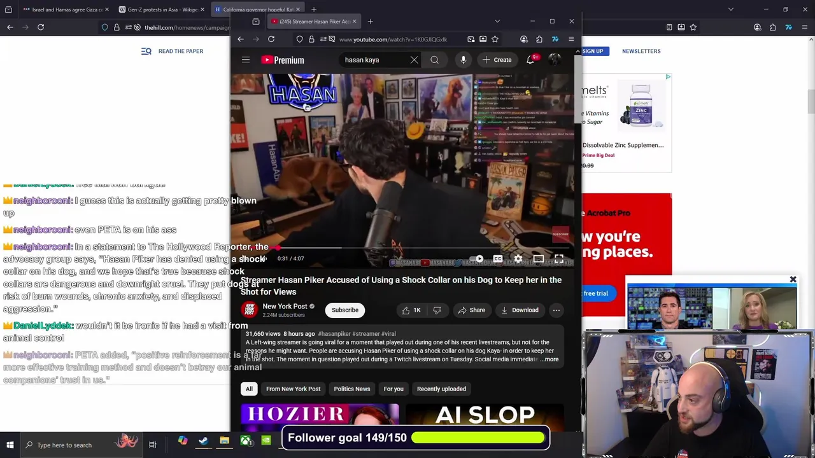Screen dimensions: 815x458
Task: Switch to the Gen-Z protests in Asia Wikipedia tab
Action: tap(161, 10)
